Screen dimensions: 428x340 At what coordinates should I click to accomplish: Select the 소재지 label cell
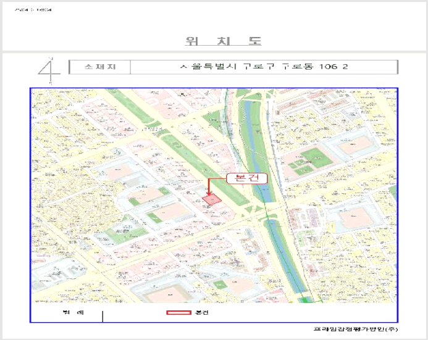100,67
